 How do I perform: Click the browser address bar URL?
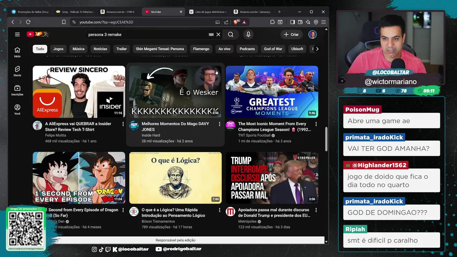tap(106, 22)
